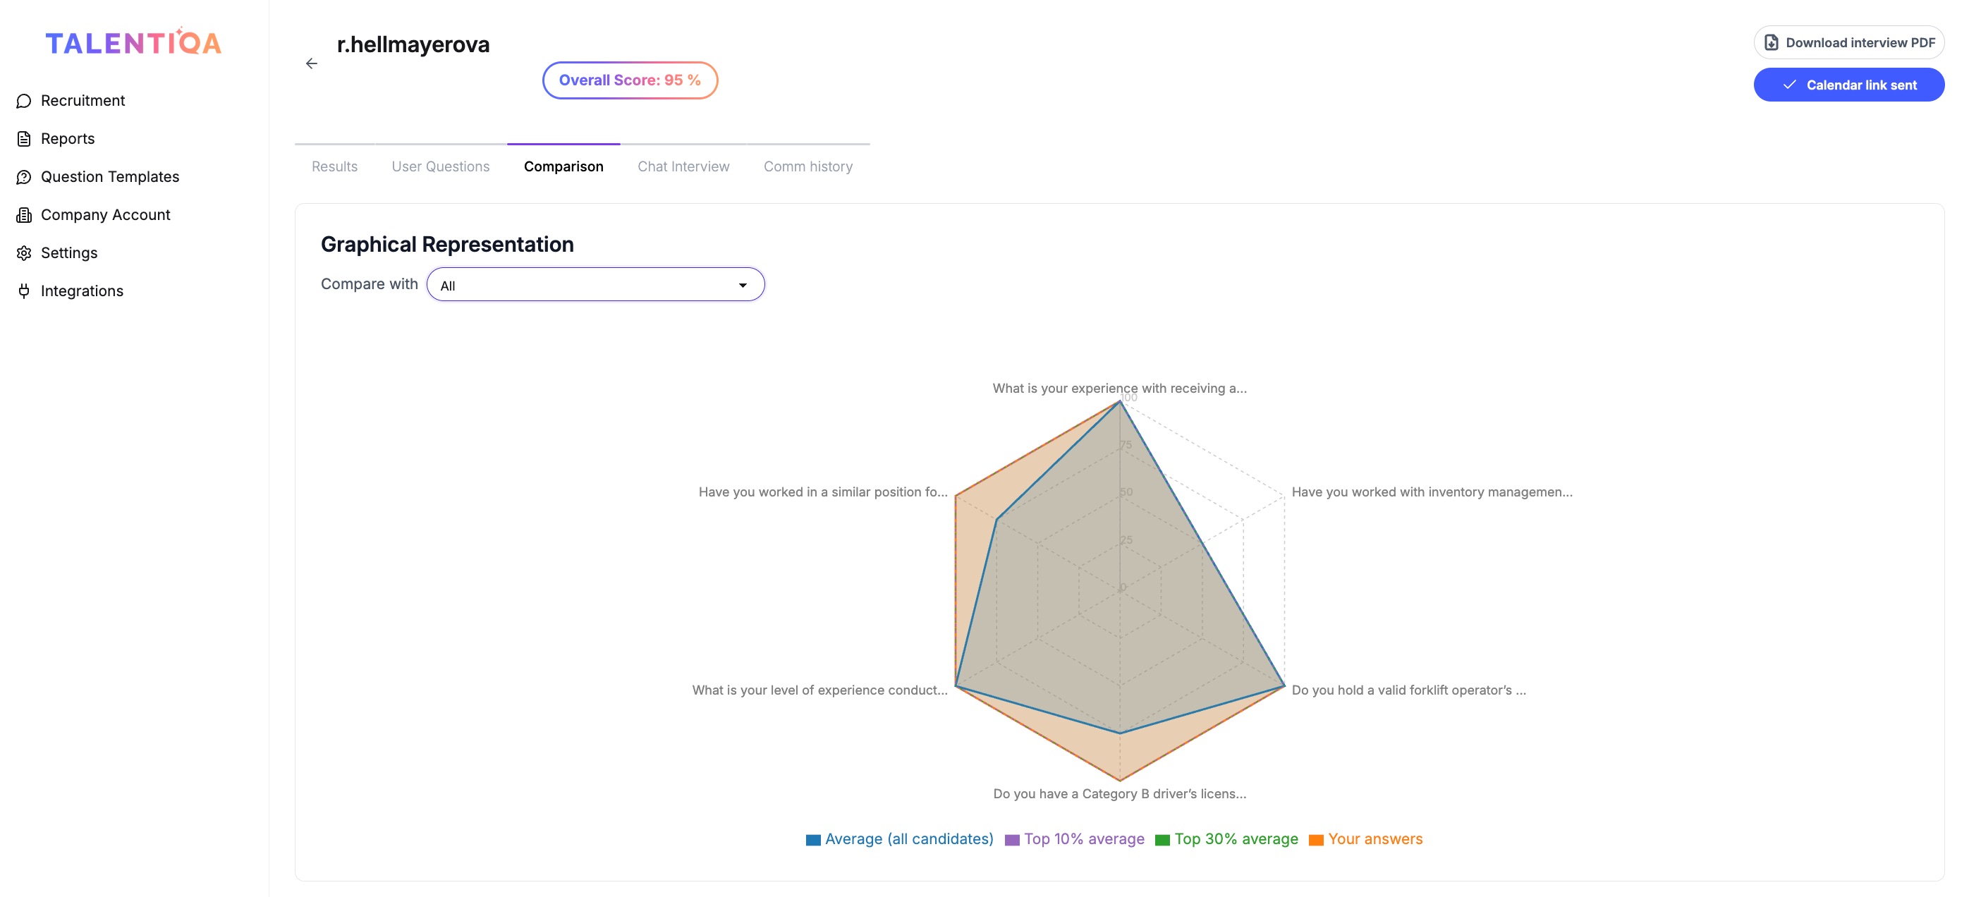Go back using the left arrow
1969x897 pixels.
311,63
